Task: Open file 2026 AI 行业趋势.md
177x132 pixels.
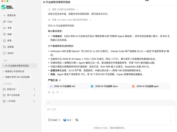Action: click(68, 86)
